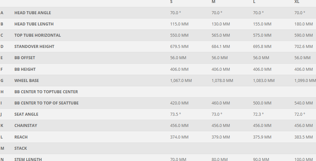Click the row letter G beside WHEEL BASE

(x=2, y=81)
